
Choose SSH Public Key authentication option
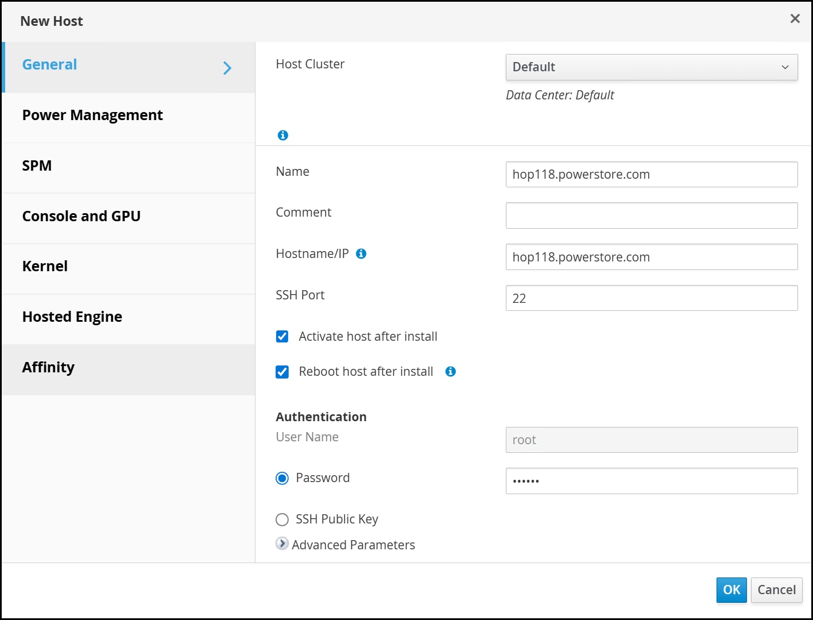282,519
